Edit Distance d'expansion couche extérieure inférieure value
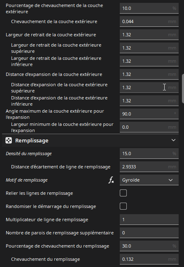The width and height of the screenshot is (184, 267). (x=149, y=101)
